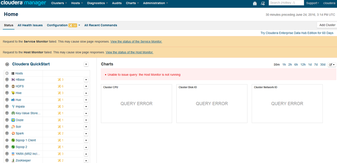Click the Hive bee icon
The width and height of the screenshot is (337, 163).
coord(13,93)
